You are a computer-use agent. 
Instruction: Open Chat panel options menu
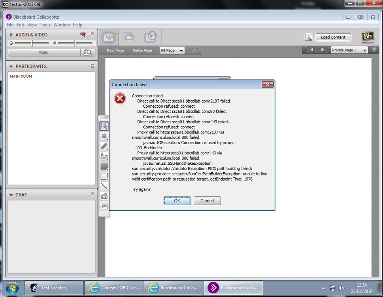91,194
